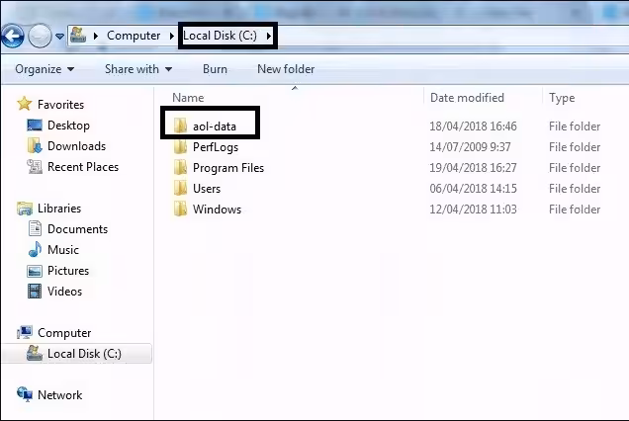
Task: Click the Music note icon
Action: coord(35,249)
